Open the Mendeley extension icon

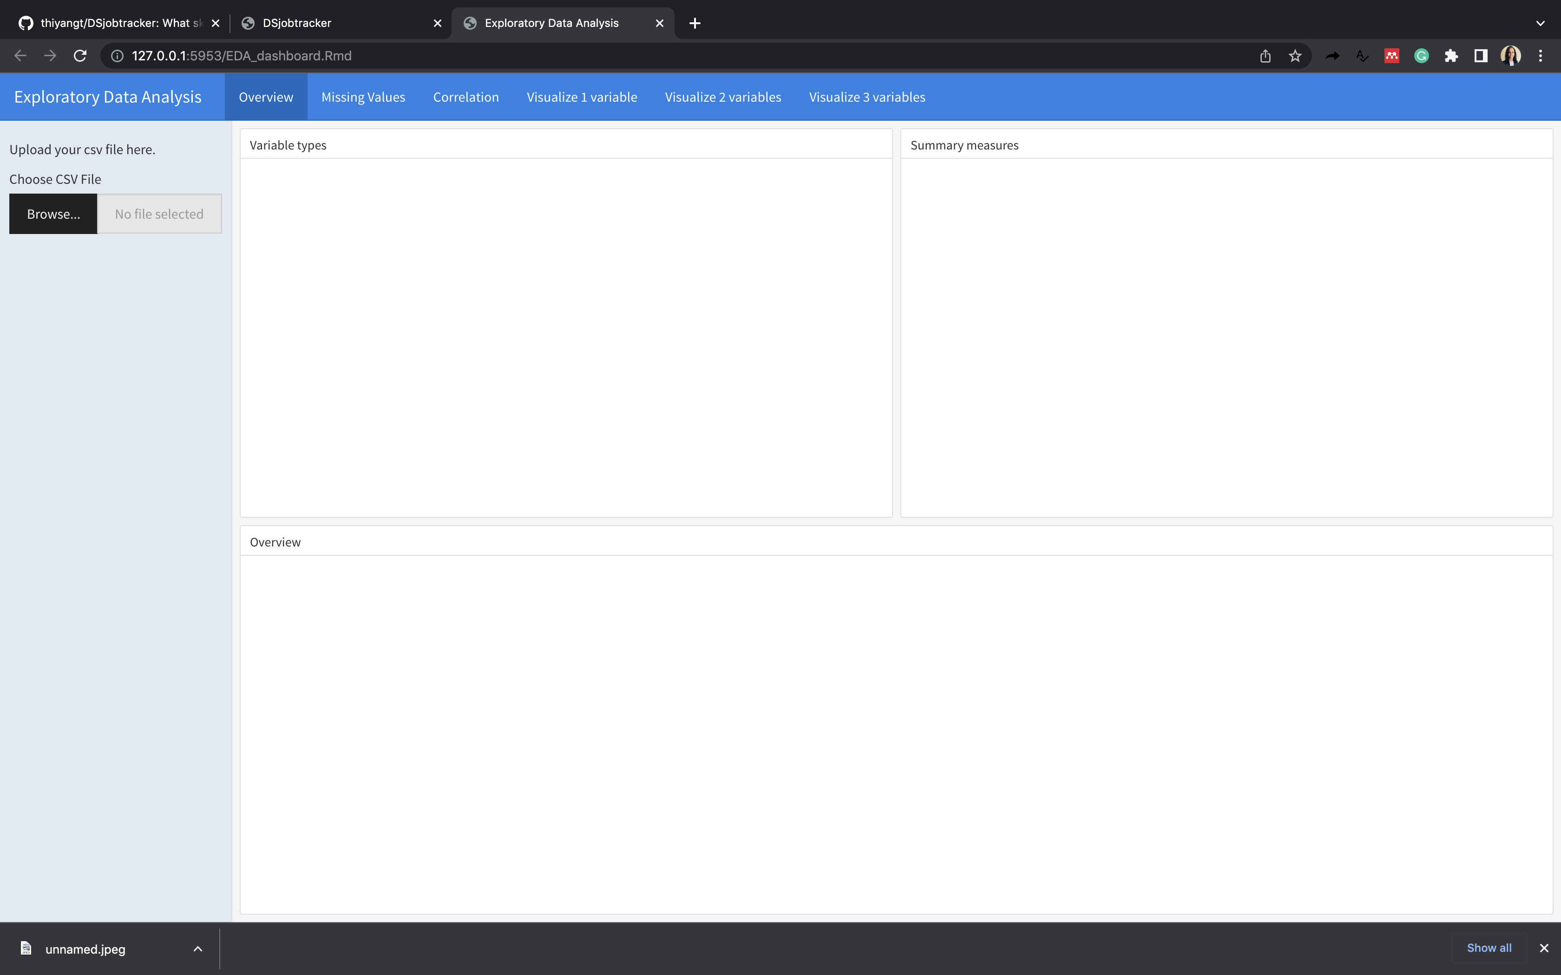pyautogui.click(x=1391, y=56)
